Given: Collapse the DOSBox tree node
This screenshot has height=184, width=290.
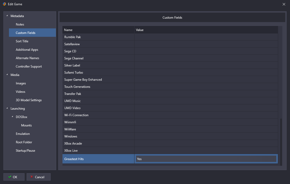Looking at the screenshot, I should pyautogui.click(x=13, y=116).
